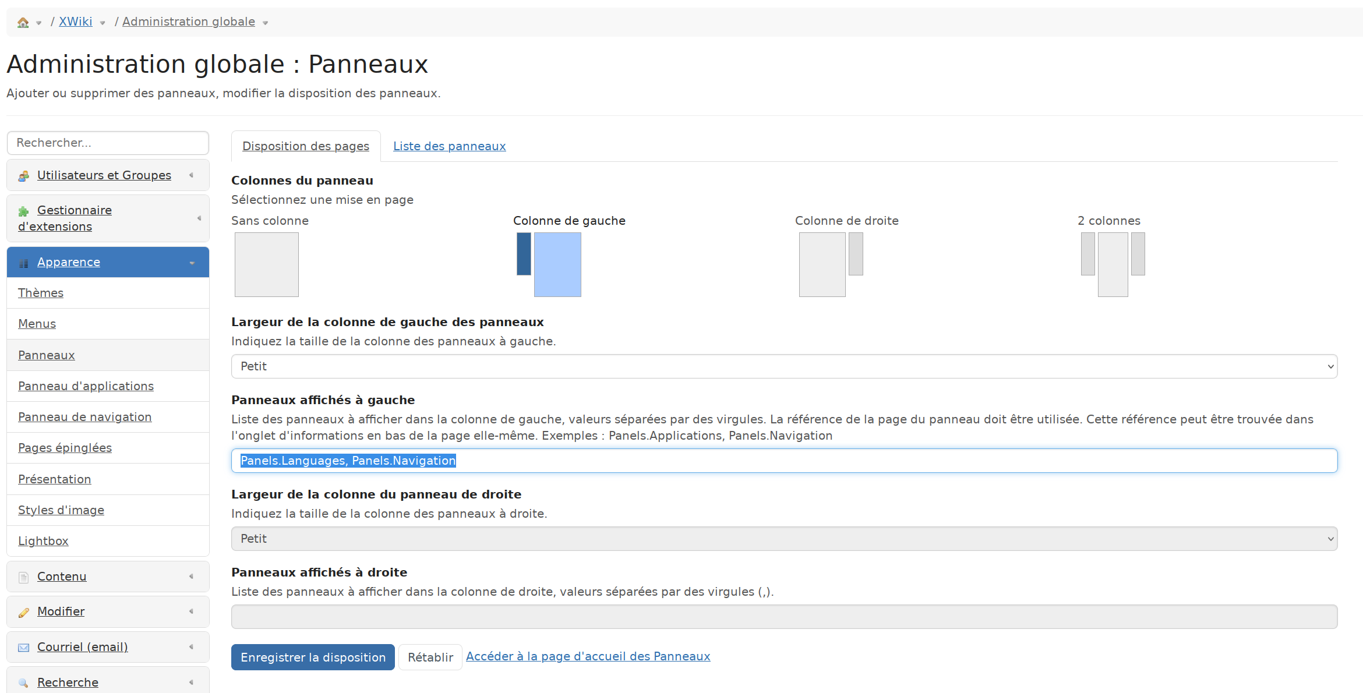Switch to Liste des panneaux tab
Viewport: 1363px width, 693px height.
pyautogui.click(x=449, y=146)
